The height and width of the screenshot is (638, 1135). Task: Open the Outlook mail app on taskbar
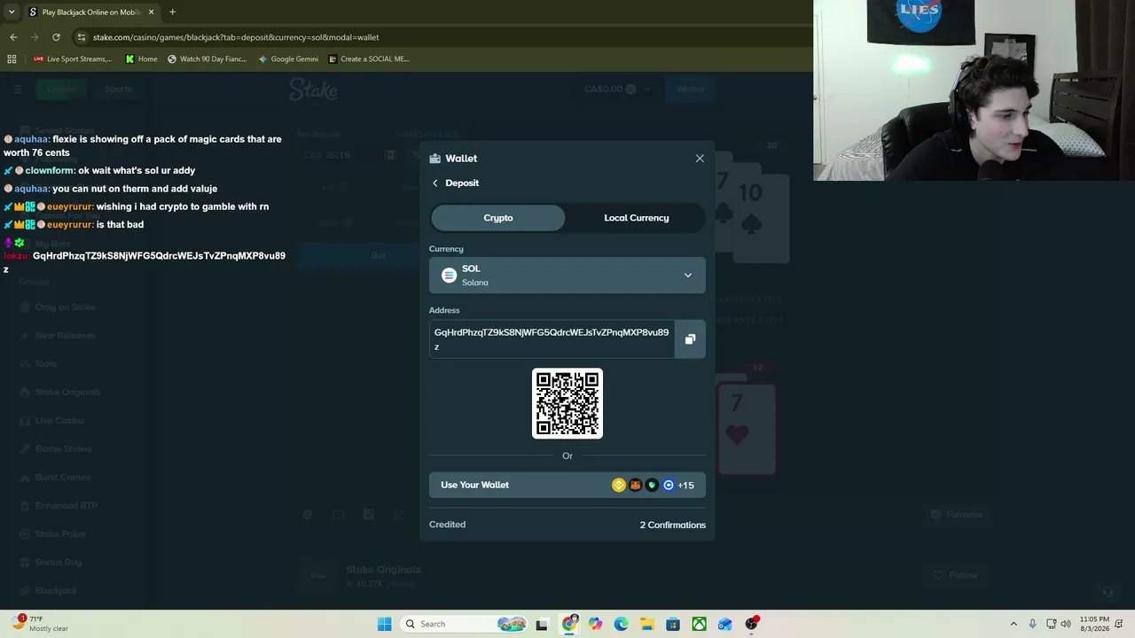(725, 624)
